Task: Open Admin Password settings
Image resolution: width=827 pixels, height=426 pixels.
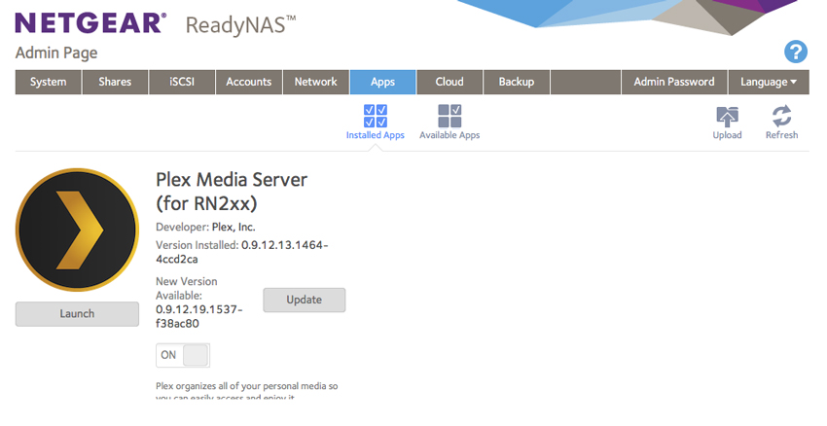Action: [674, 82]
